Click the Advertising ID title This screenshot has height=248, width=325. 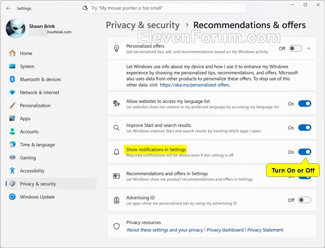click(140, 198)
